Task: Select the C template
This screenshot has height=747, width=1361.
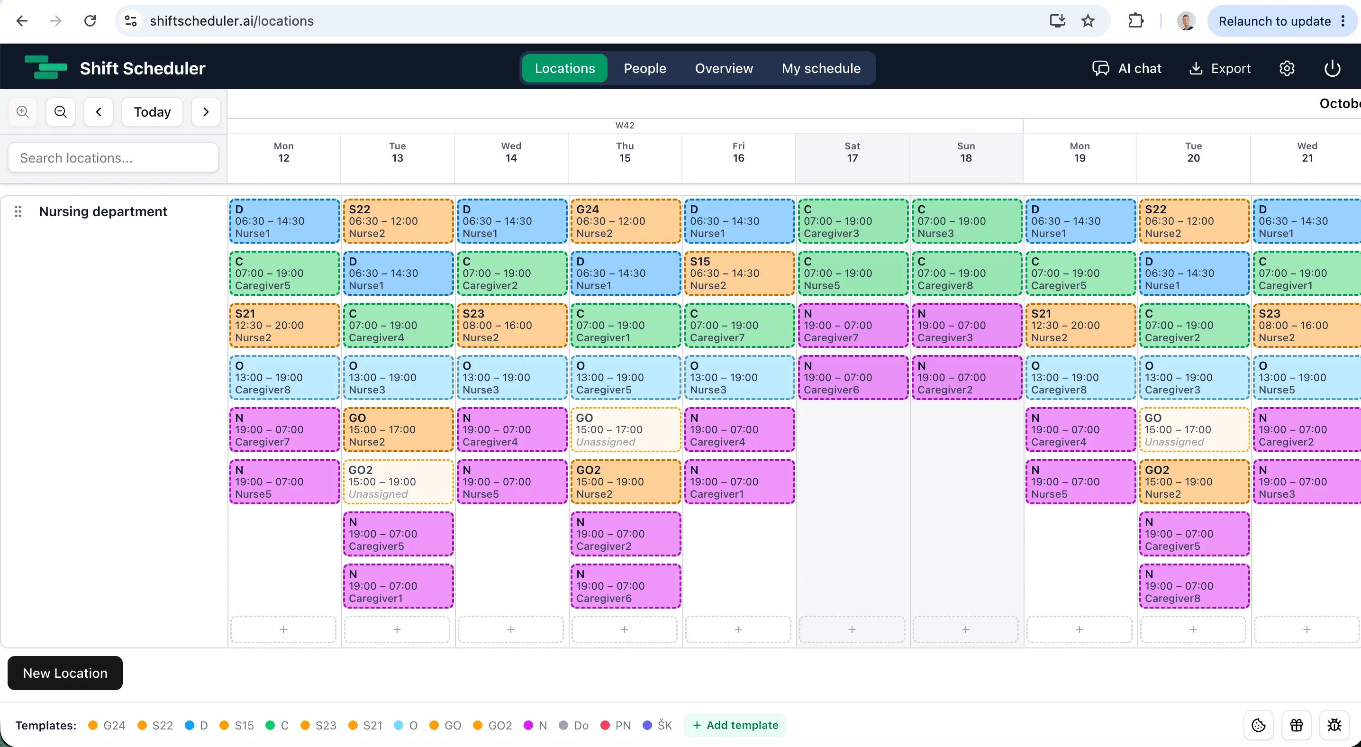Action: [277, 725]
